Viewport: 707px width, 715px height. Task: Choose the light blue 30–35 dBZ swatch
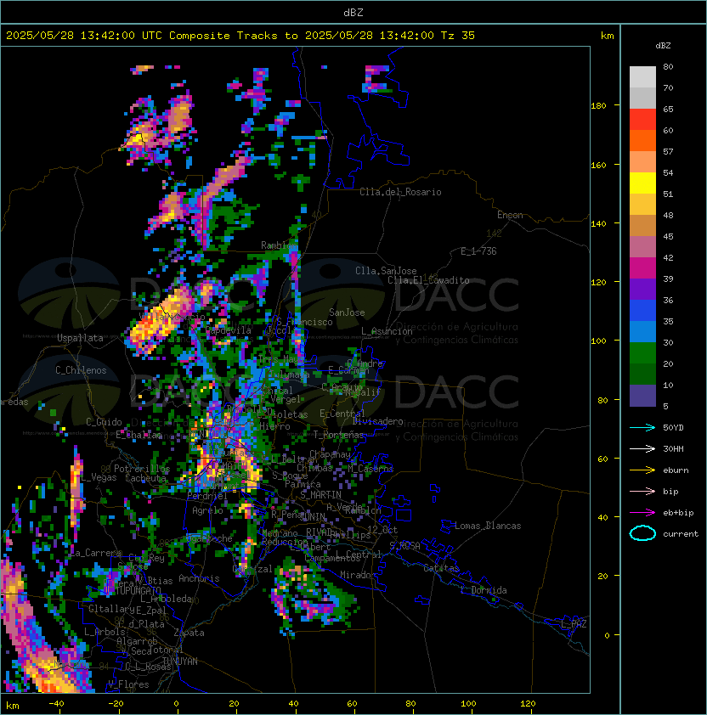tap(642, 332)
